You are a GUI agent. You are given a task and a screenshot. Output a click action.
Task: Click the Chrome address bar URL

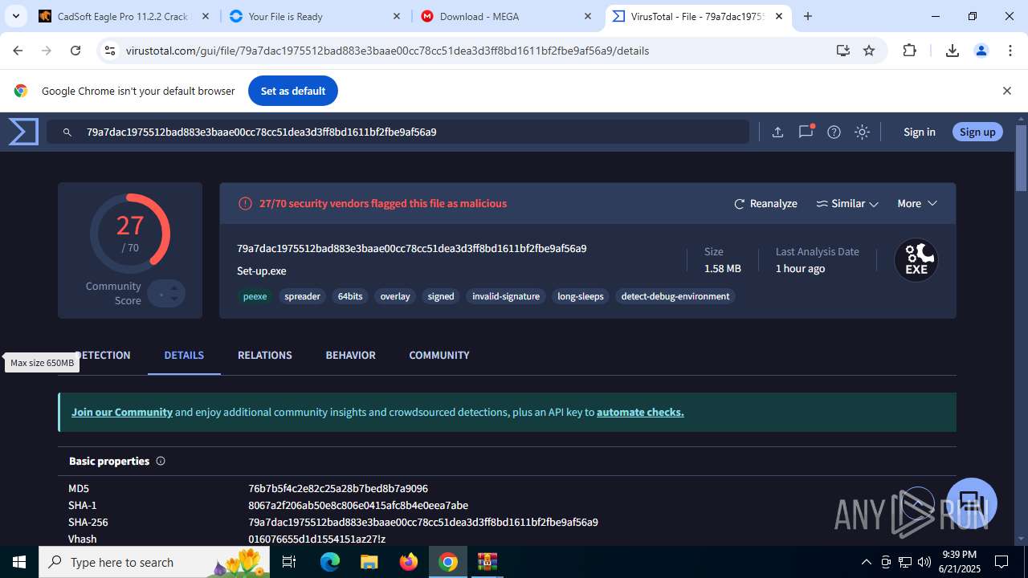[387, 51]
